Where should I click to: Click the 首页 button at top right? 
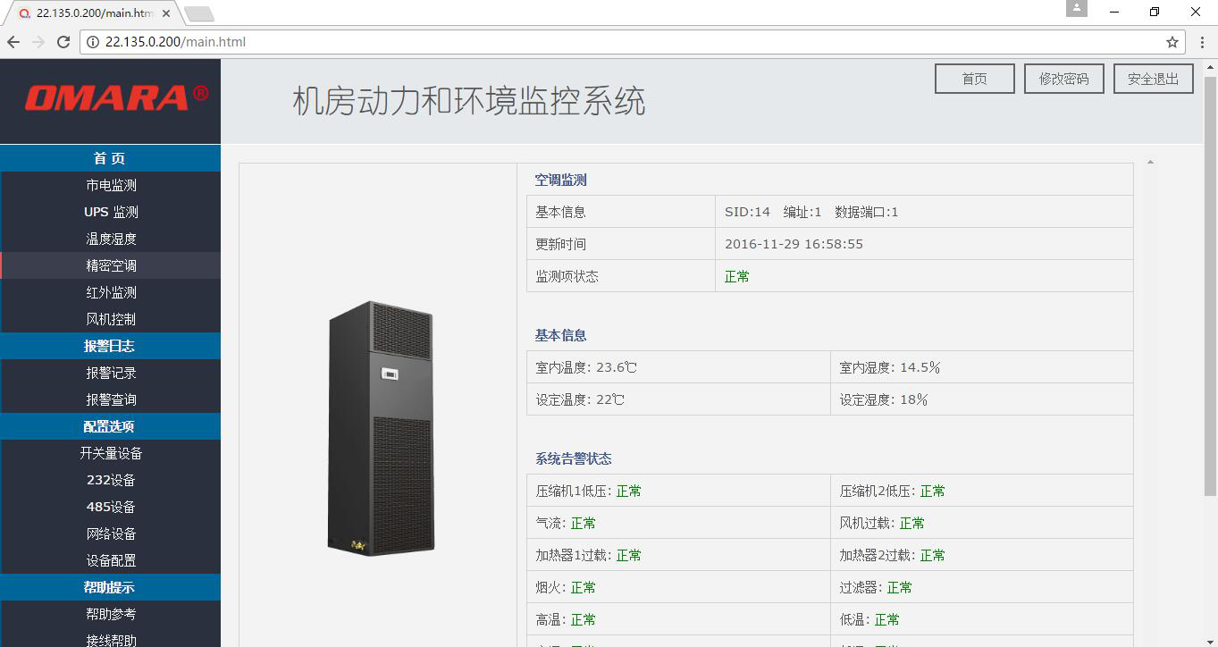point(974,79)
